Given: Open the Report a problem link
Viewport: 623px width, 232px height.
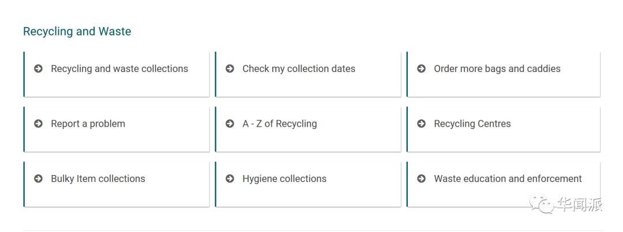Looking at the screenshot, I should click(x=88, y=124).
